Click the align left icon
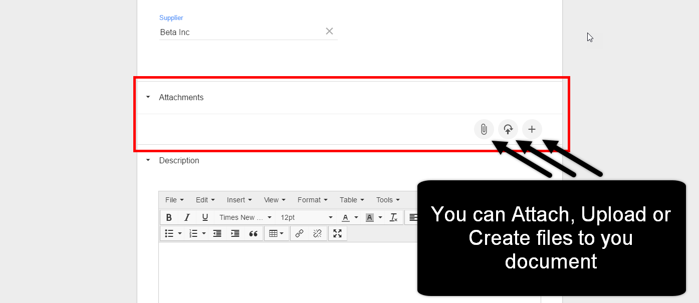Image resolution: width=699 pixels, height=303 pixels. pos(413,217)
